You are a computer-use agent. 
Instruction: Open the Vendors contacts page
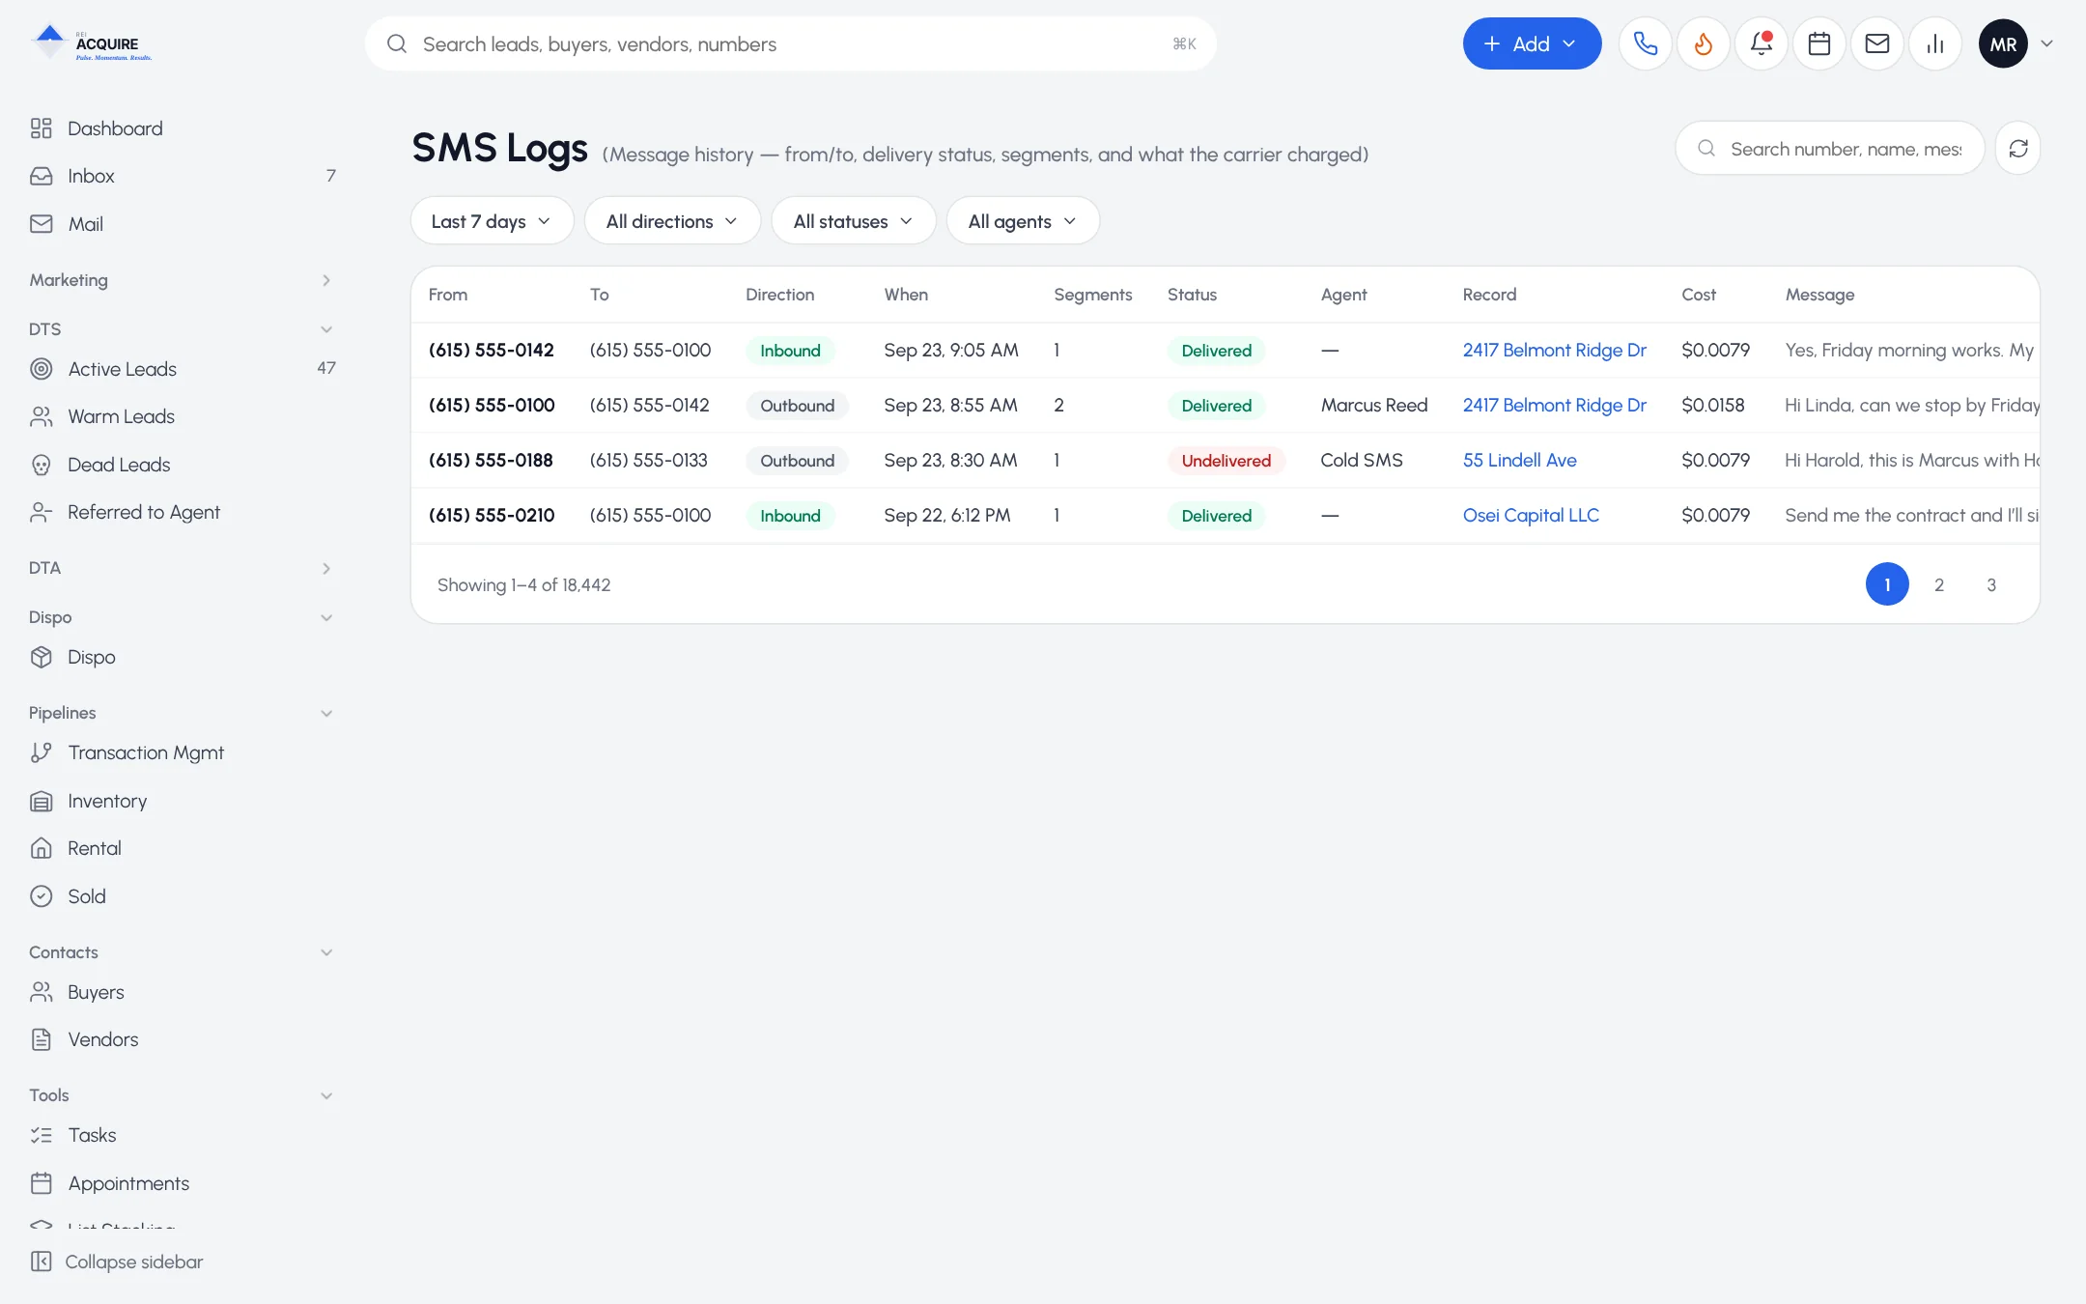182,1039
